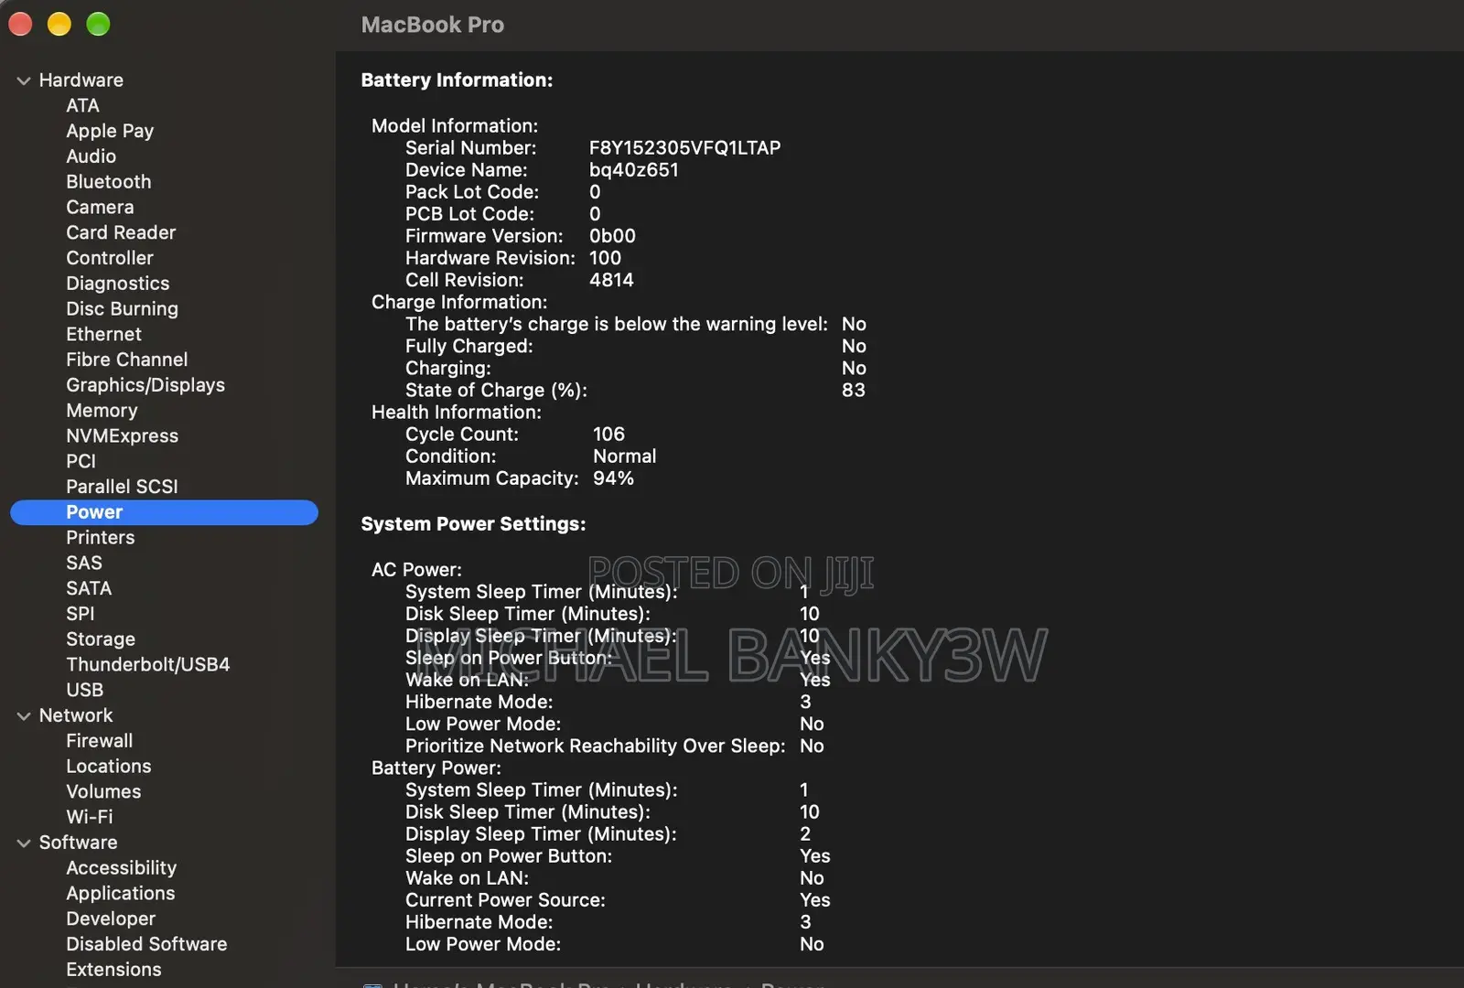
Task: Select Disc Burning in the sidebar
Action: pos(122,309)
